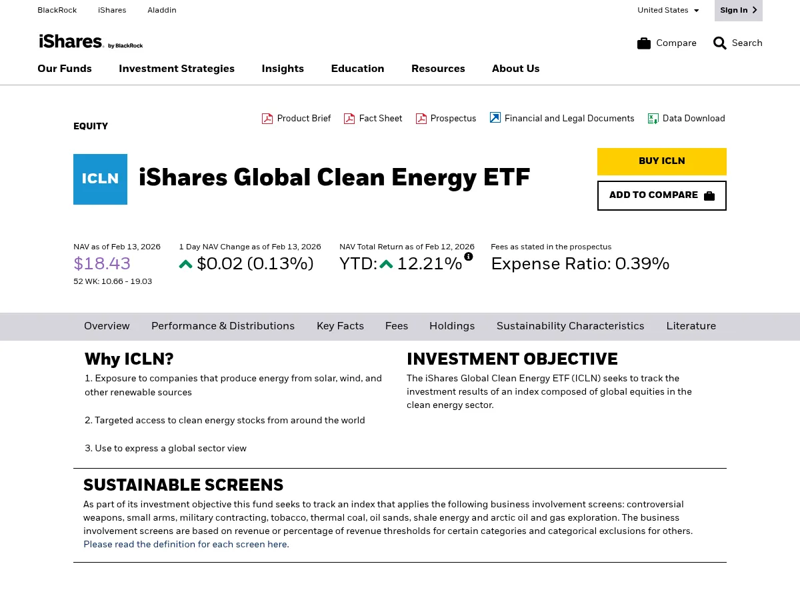Click the BUY ICLN button
Image resolution: width=800 pixels, height=600 pixels.
[661, 161]
